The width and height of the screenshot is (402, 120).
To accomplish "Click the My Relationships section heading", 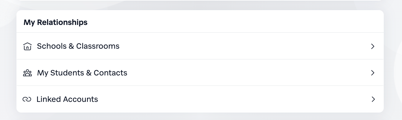I will click(56, 22).
